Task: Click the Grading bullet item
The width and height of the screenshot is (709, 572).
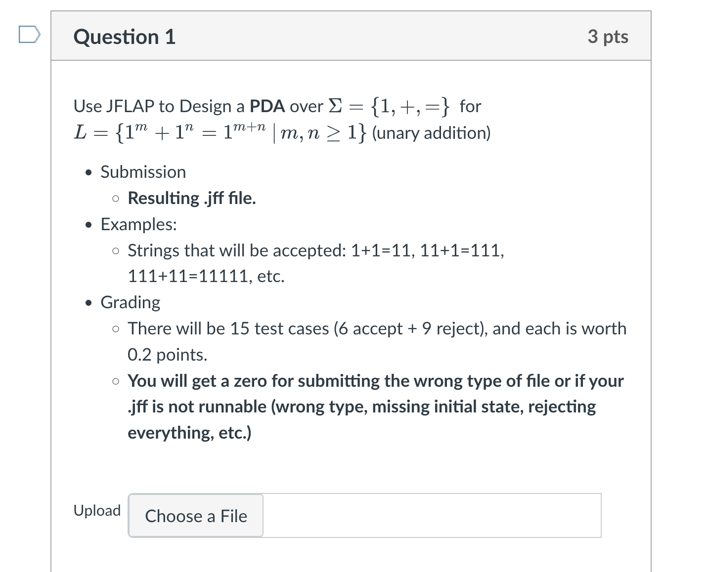Action: [131, 302]
